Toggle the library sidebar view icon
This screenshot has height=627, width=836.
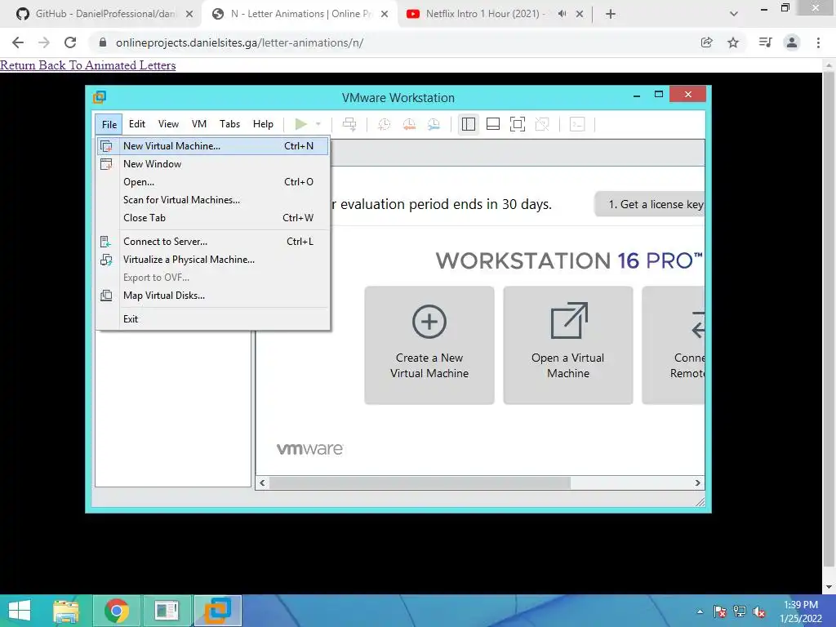pyautogui.click(x=468, y=124)
